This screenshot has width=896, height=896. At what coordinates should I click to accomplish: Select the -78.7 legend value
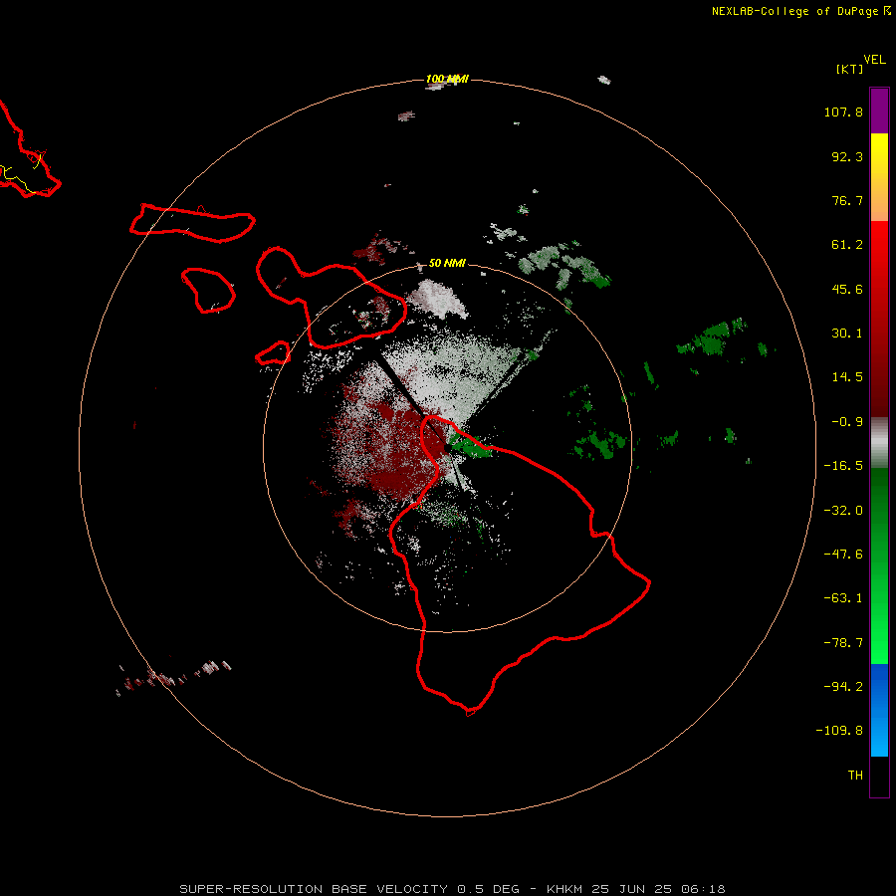(x=843, y=643)
